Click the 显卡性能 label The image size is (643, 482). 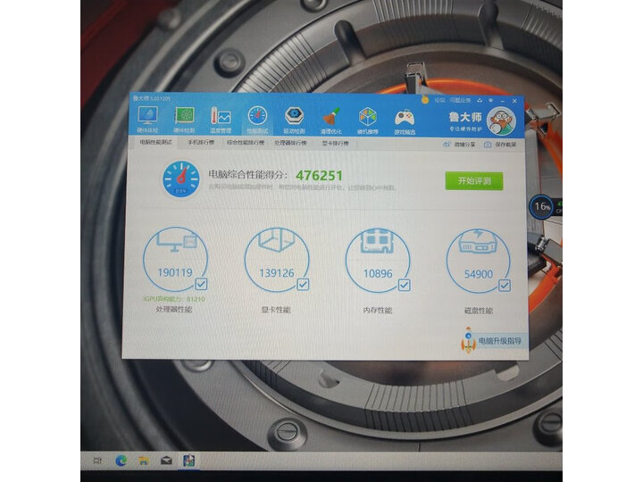(x=276, y=310)
